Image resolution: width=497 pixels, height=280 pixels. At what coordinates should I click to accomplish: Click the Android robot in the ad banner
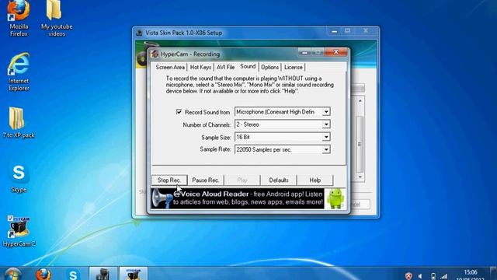point(335,199)
